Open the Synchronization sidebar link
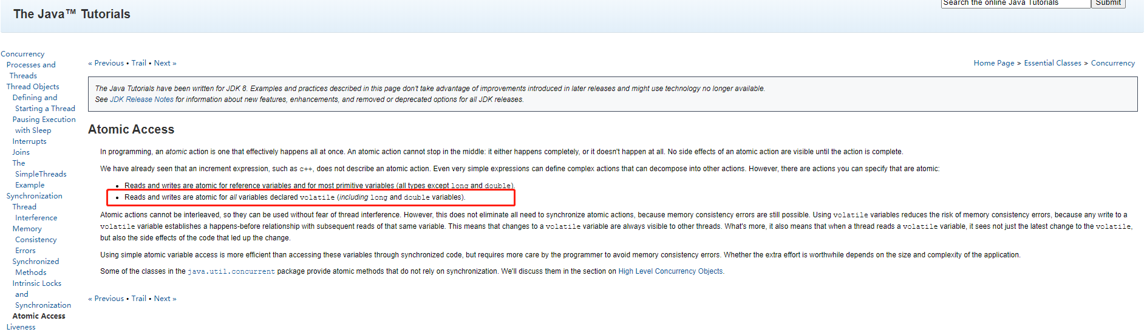The height and width of the screenshot is (332, 1147). pyautogui.click(x=34, y=196)
